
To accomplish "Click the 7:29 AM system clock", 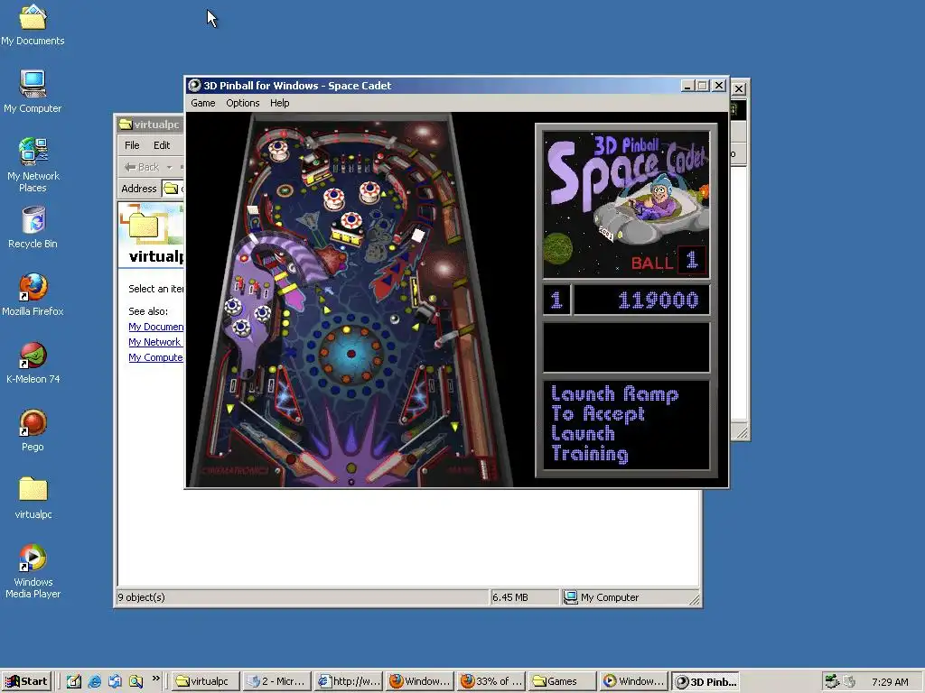I will (x=890, y=682).
